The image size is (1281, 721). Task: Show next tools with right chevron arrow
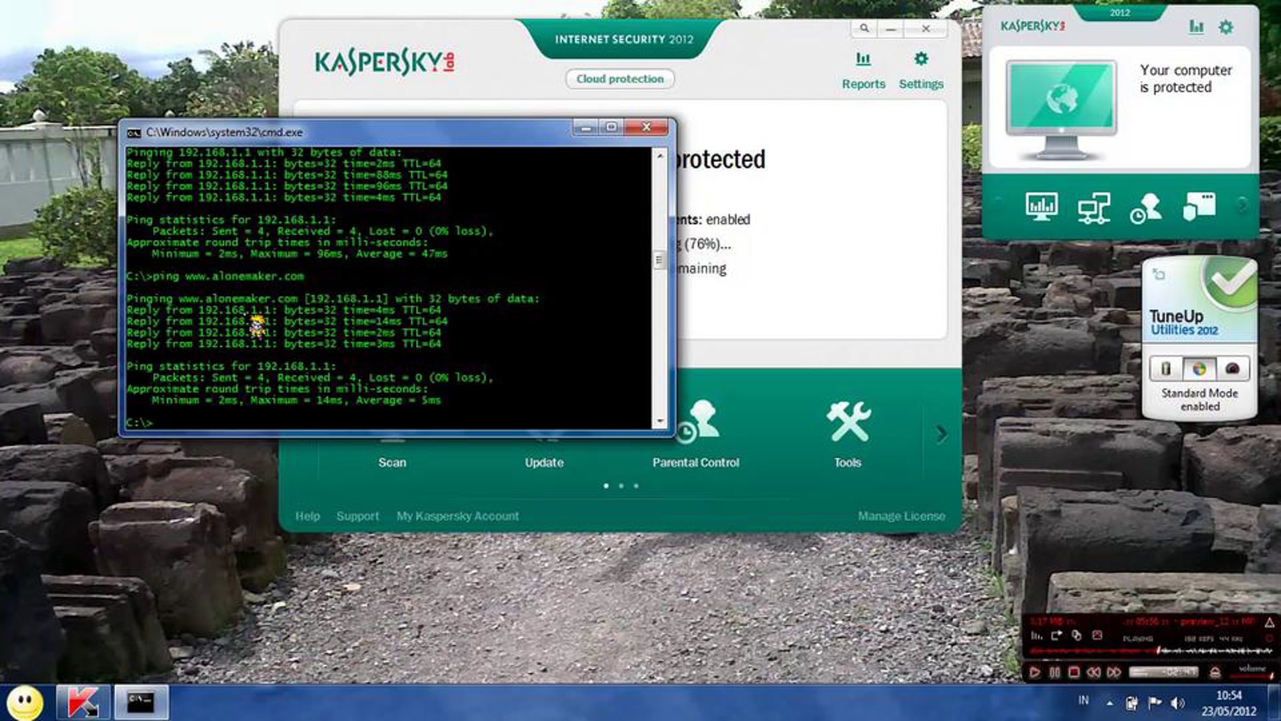(942, 434)
